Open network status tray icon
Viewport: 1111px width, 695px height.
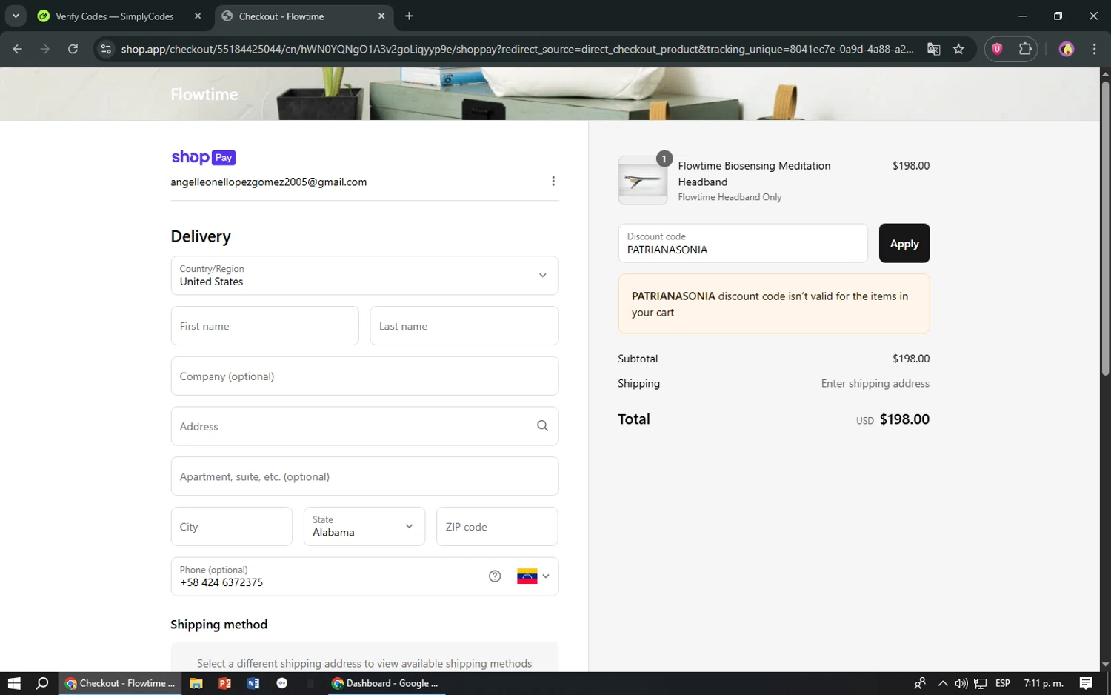coord(981,683)
